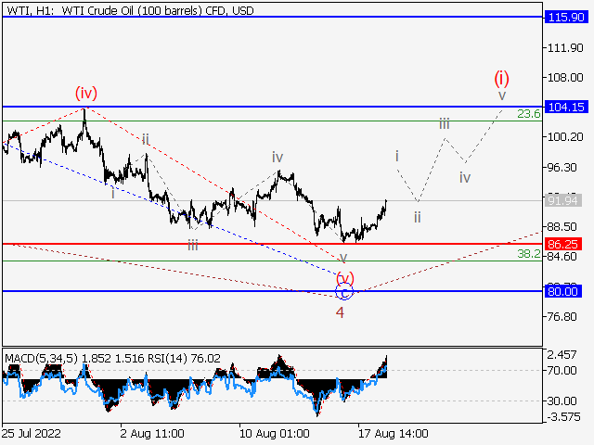
Task: Click the brown wave 4 label
Action: pos(341,312)
